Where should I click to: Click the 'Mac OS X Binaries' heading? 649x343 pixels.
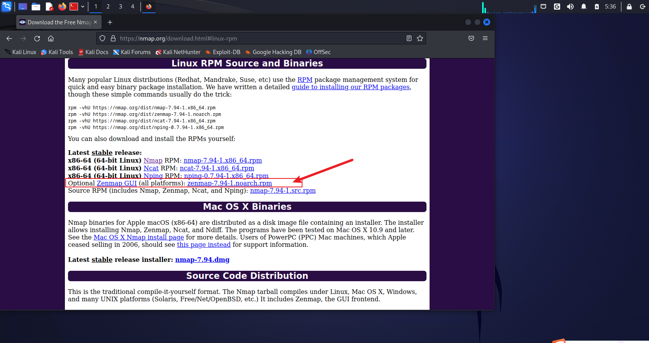247,207
